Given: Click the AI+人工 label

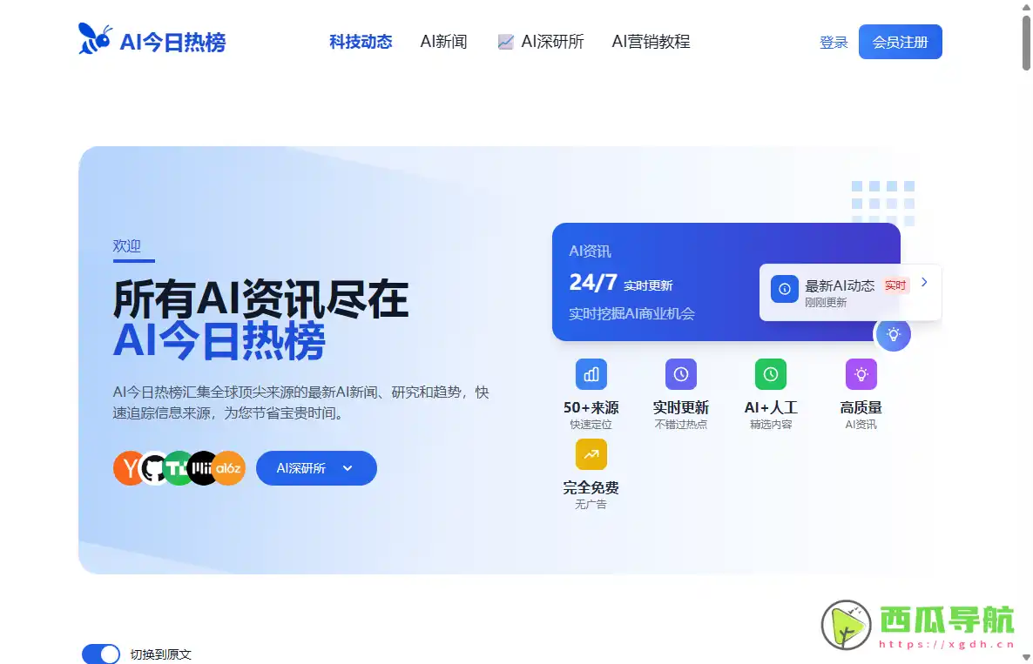Looking at the screenshot, I should click(x=770, y=407).
